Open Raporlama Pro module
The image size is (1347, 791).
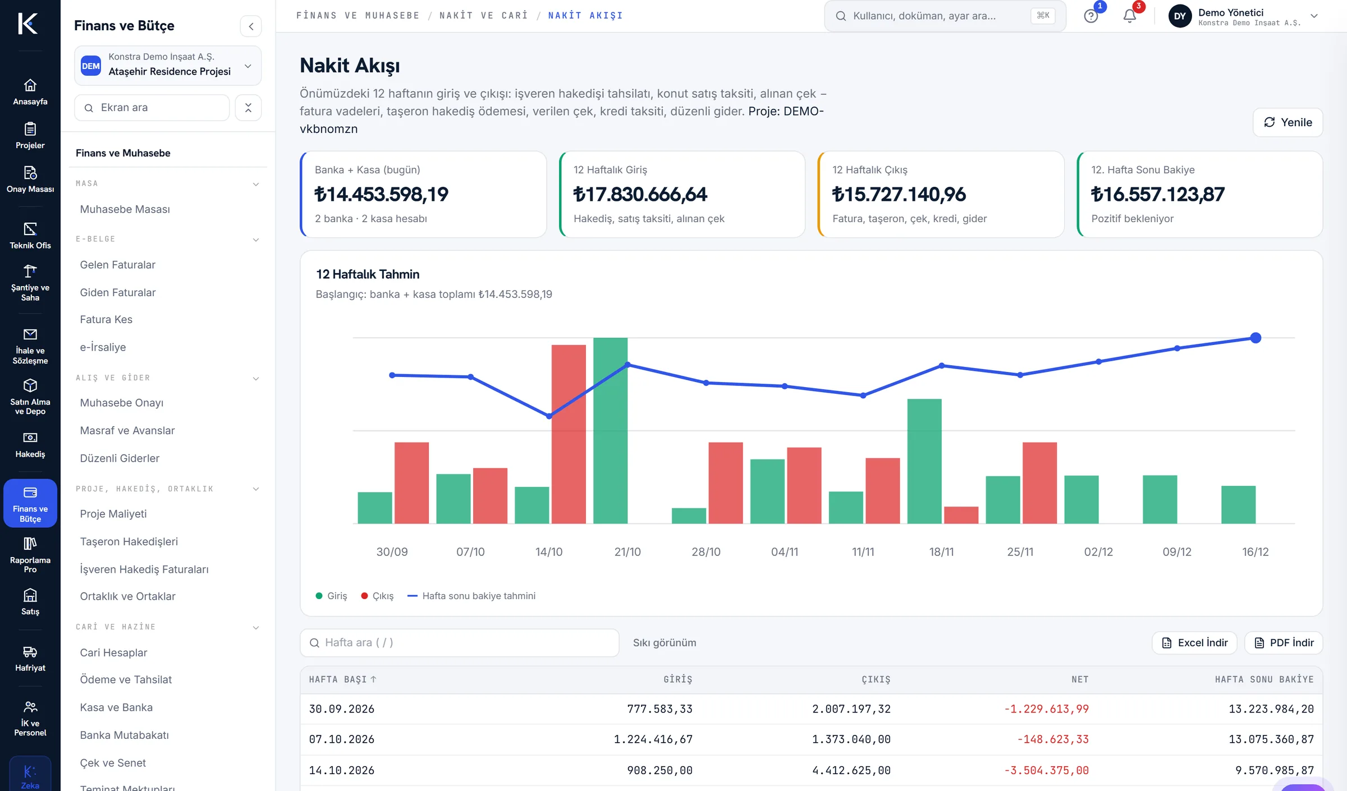coord(30,555)
